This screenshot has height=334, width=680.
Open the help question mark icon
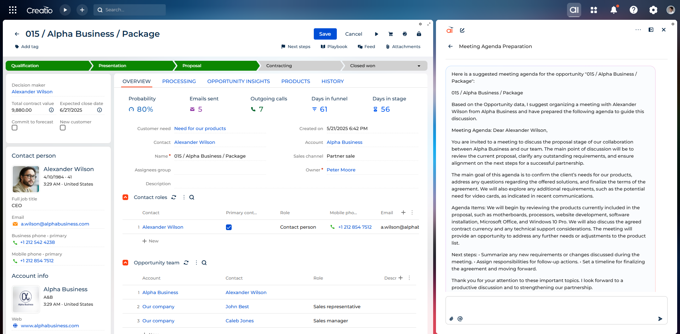pyautogui.click(x=634, y=10)
